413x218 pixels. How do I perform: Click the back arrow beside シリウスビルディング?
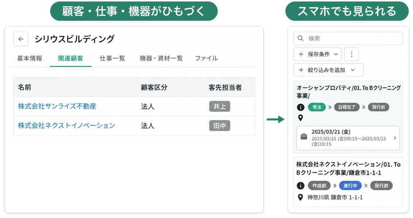[21, 39]
